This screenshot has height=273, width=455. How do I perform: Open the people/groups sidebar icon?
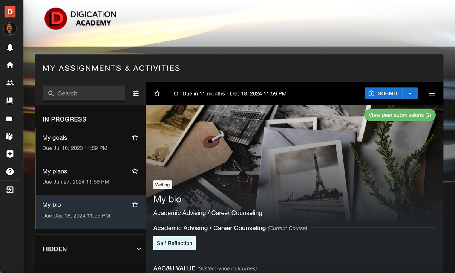click(10, 83)
